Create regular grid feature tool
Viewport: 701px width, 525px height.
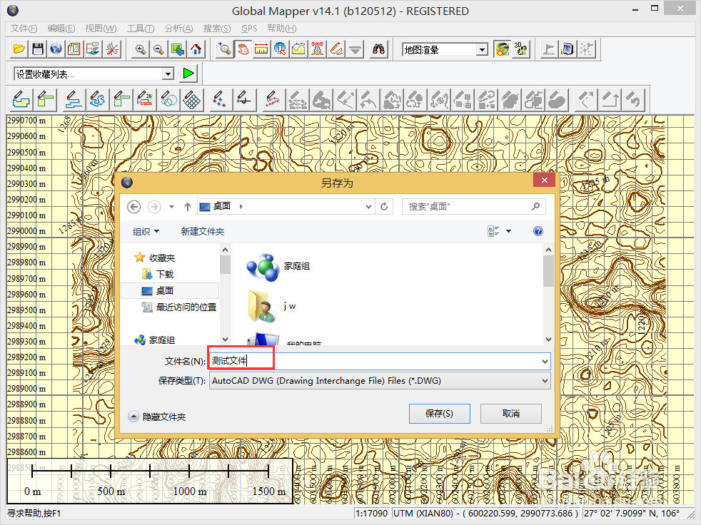coord(192,100)
